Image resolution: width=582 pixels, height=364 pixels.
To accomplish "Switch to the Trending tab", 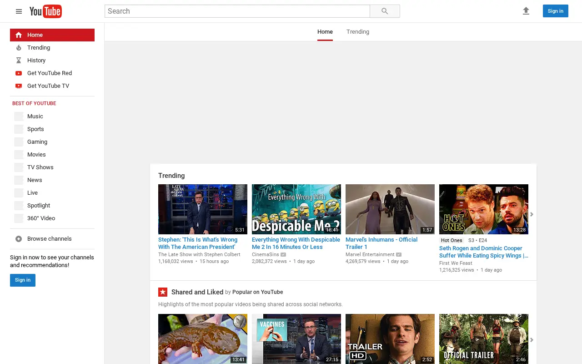I will tap(358, 32).
